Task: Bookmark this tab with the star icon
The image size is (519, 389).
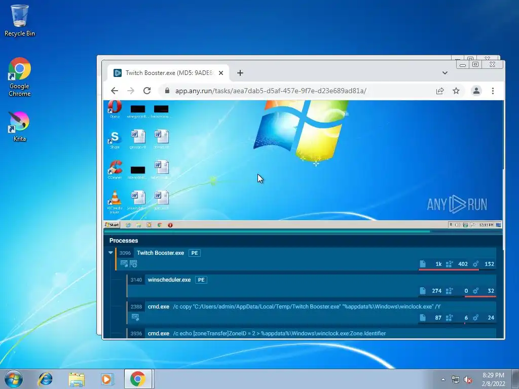Action: coord(456,91)
